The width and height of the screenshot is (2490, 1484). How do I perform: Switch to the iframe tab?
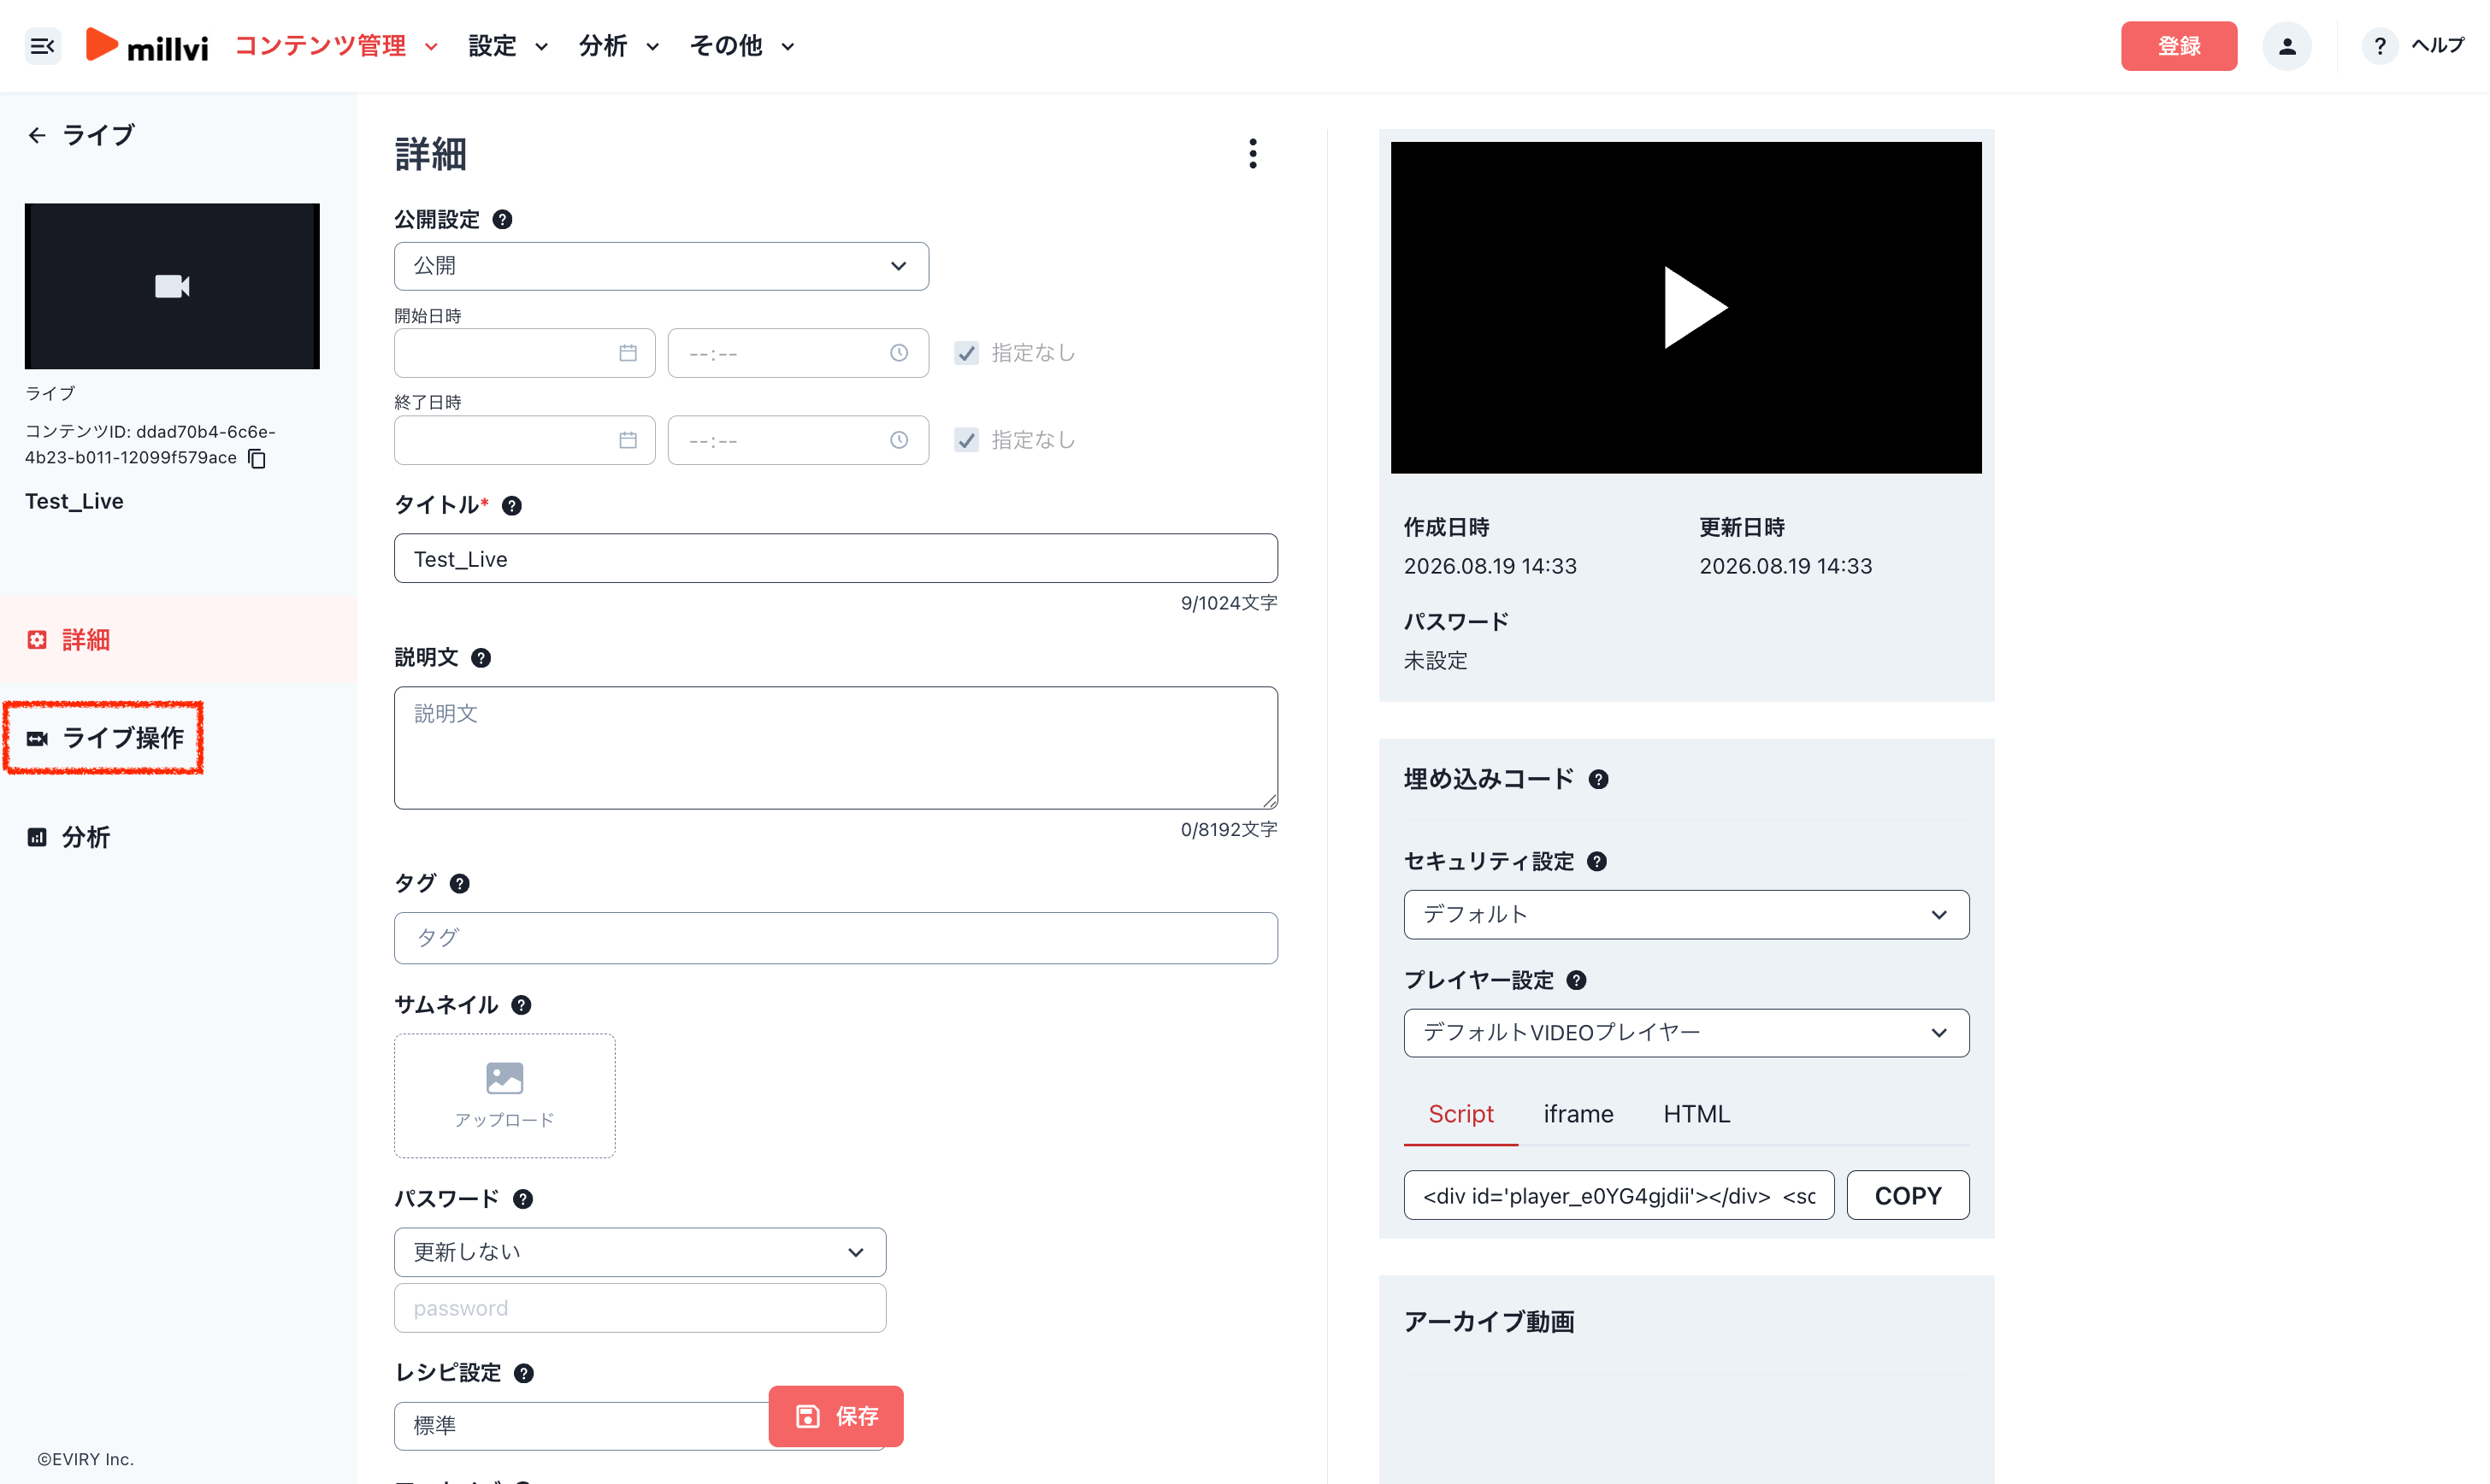[x=1578, y=1114]
